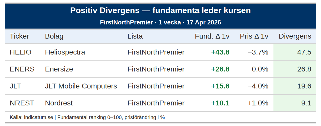The width and height of the screenshot is (321, 126).
Task: Open JLT Mobile Computers company name
Action: (81, 86)
